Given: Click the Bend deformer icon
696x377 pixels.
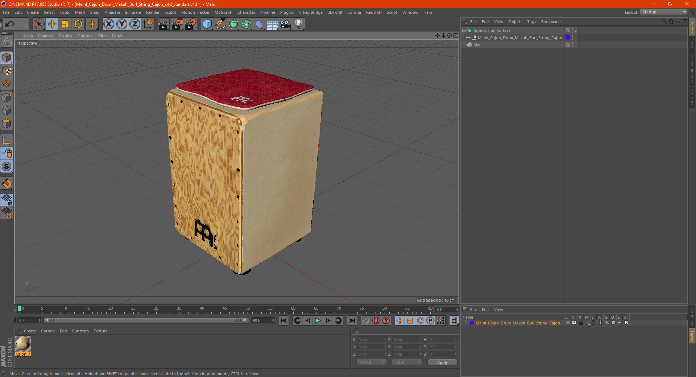Looking at the screenshot, I should [x=260, y=24].
